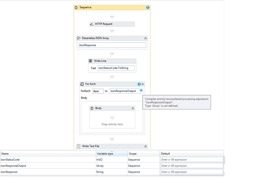Viewport: 263px width, 179px height.
Task: Click the Sequence gear icon in the title bar
Action: click(76, 7)
